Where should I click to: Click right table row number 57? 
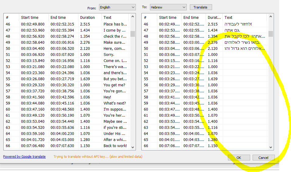[x=146, y=91]
